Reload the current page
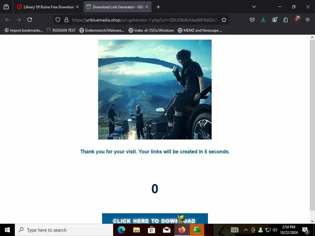This screenshot has width=315, height=236. coord(30,20)
